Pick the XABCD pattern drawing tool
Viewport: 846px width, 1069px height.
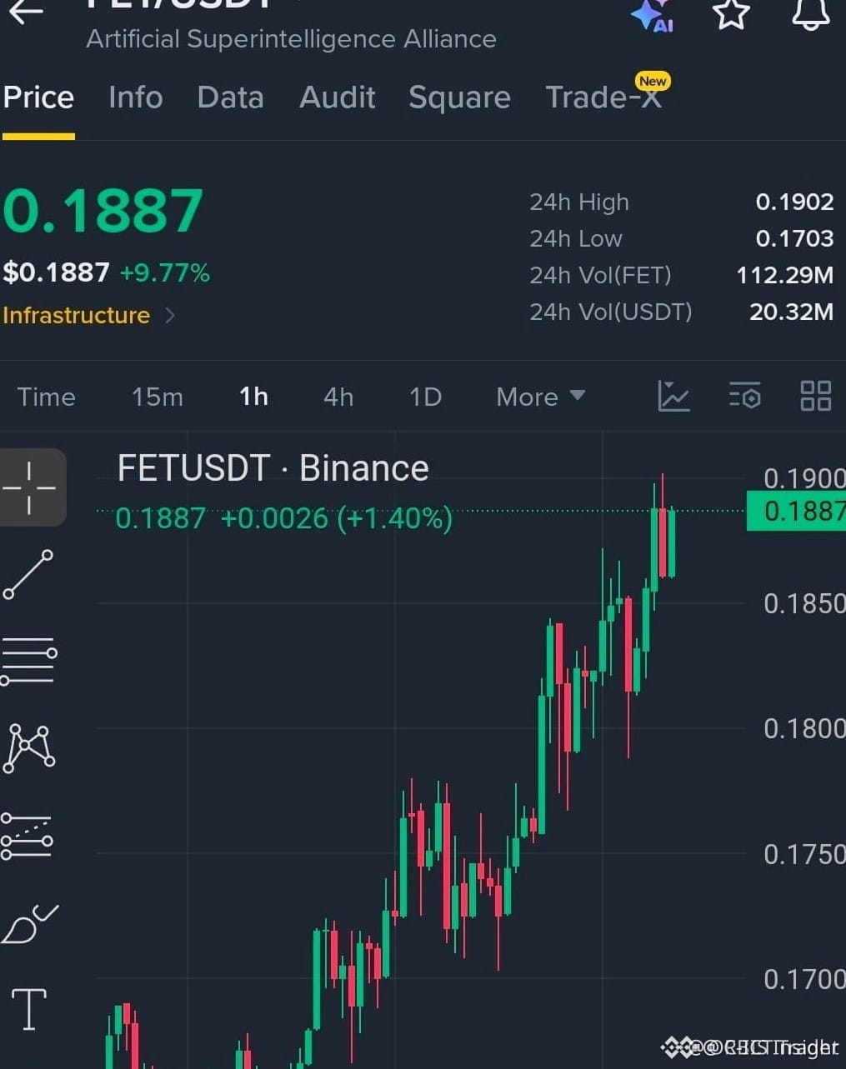click(x=29, y=748)
